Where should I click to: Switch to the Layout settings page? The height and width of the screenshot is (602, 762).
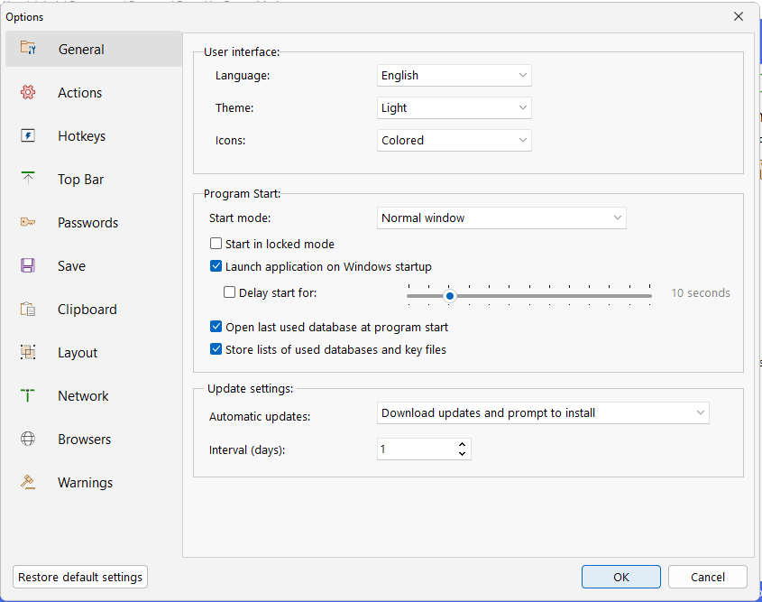tap(94, 352)
